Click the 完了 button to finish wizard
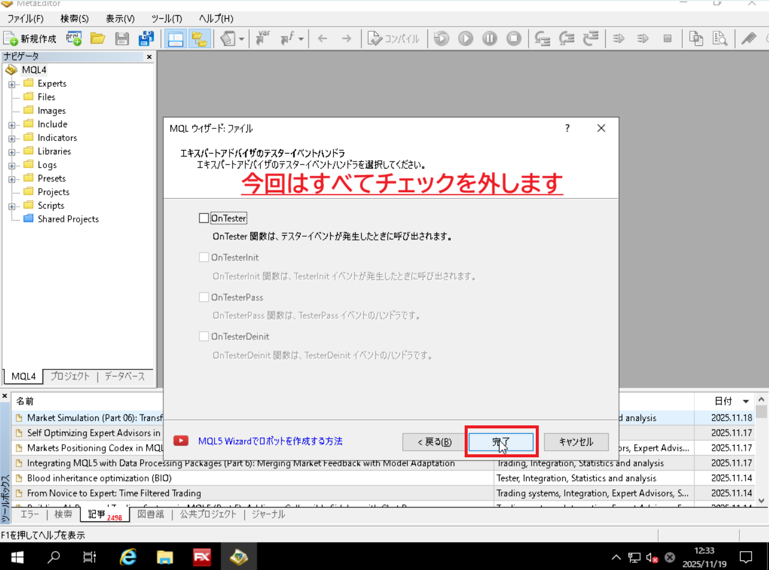Viewport: 769px width, 570px height. click(x=501, y=442)
